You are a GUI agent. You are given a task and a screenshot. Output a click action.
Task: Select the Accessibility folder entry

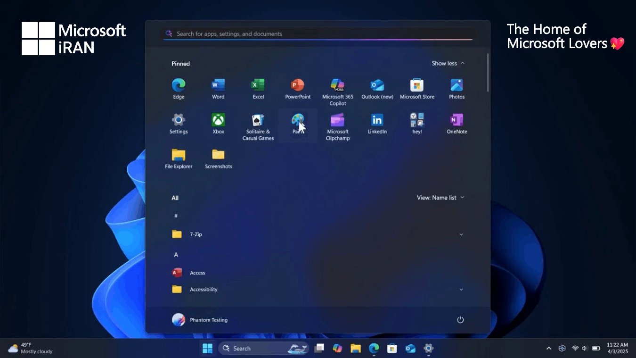318,289
